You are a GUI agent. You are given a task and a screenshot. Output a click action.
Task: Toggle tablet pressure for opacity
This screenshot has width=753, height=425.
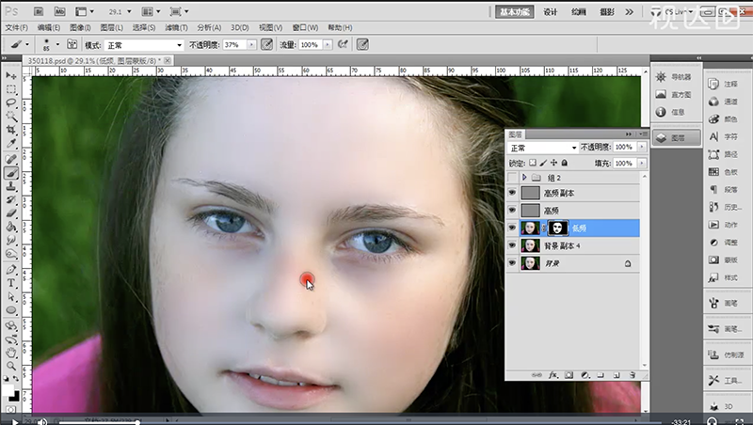pos(266,44)
